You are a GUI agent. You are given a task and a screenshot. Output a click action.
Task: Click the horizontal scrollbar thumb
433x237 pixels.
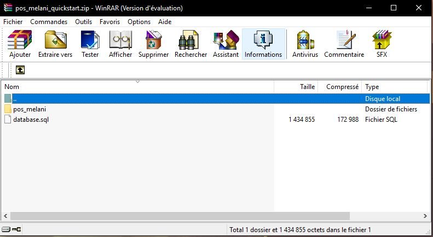point(180,216)
